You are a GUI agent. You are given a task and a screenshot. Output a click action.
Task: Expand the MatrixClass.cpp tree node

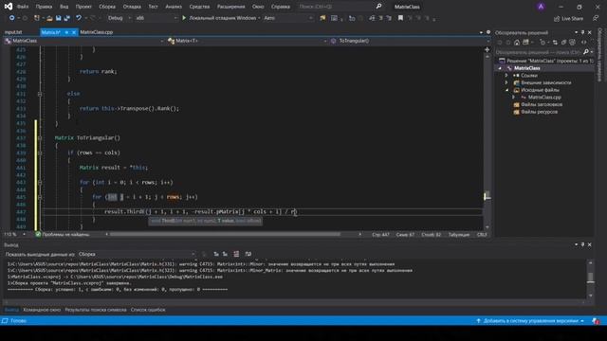pos(514,97)
